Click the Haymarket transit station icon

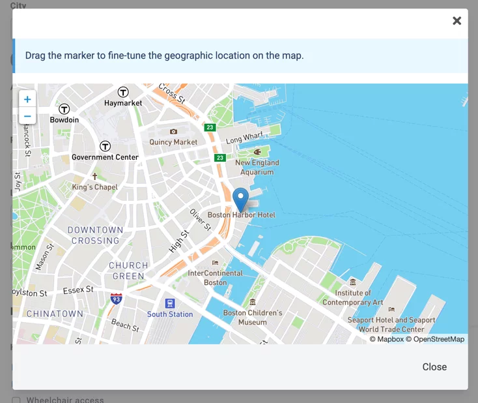point(123,92)
